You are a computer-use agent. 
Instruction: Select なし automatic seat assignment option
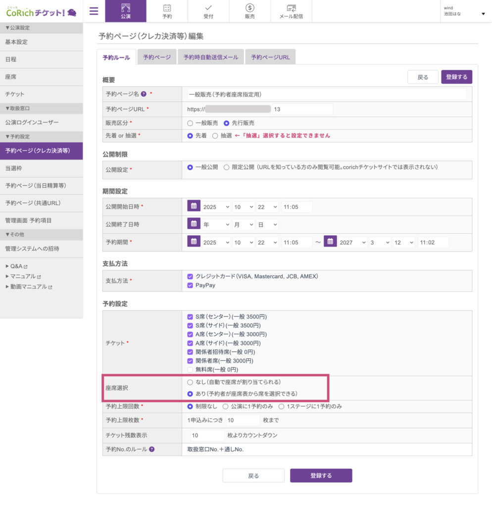[x=190, y=382]
